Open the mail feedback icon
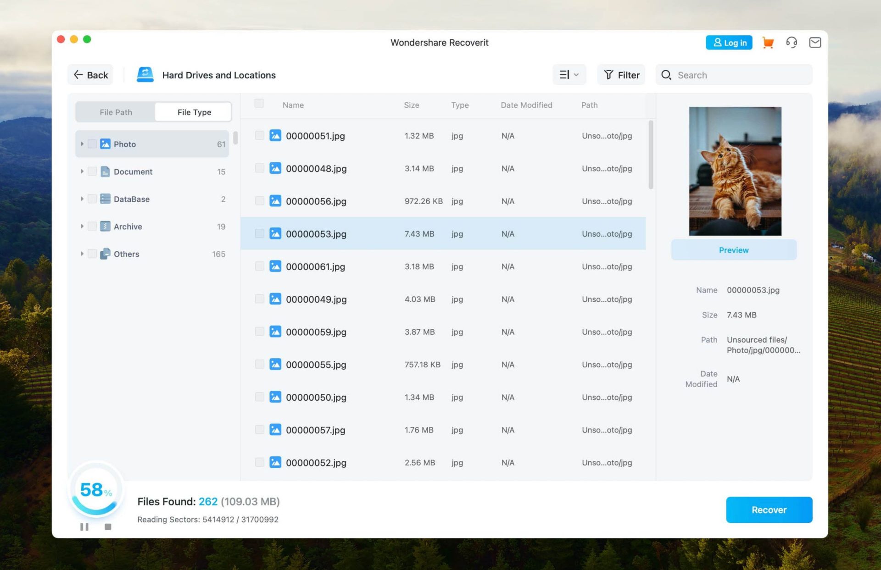Viewport: 881px width, 570px height. click(815, 42)
